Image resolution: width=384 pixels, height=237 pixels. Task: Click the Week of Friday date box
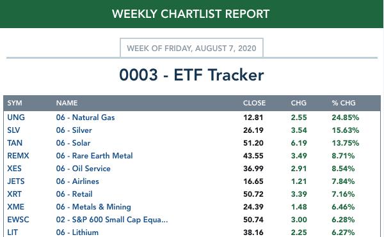click(191, 48)
